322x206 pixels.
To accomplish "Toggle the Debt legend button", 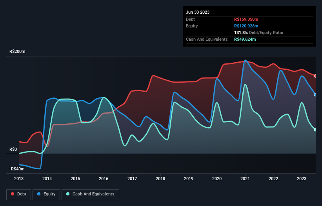I will point(18,194).
